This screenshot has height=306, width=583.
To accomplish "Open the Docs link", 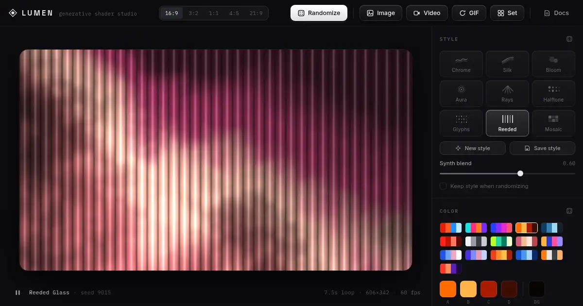I will tap(556, 13).
